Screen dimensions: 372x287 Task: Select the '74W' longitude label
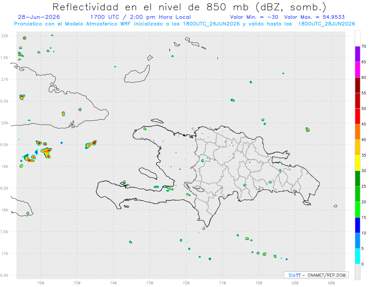113,283
